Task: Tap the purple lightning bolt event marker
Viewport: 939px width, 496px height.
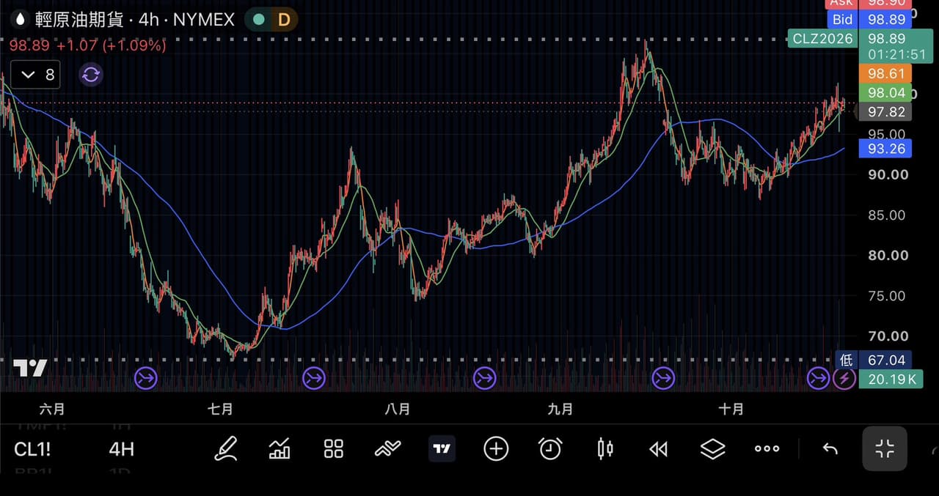Action: [844, 378]
